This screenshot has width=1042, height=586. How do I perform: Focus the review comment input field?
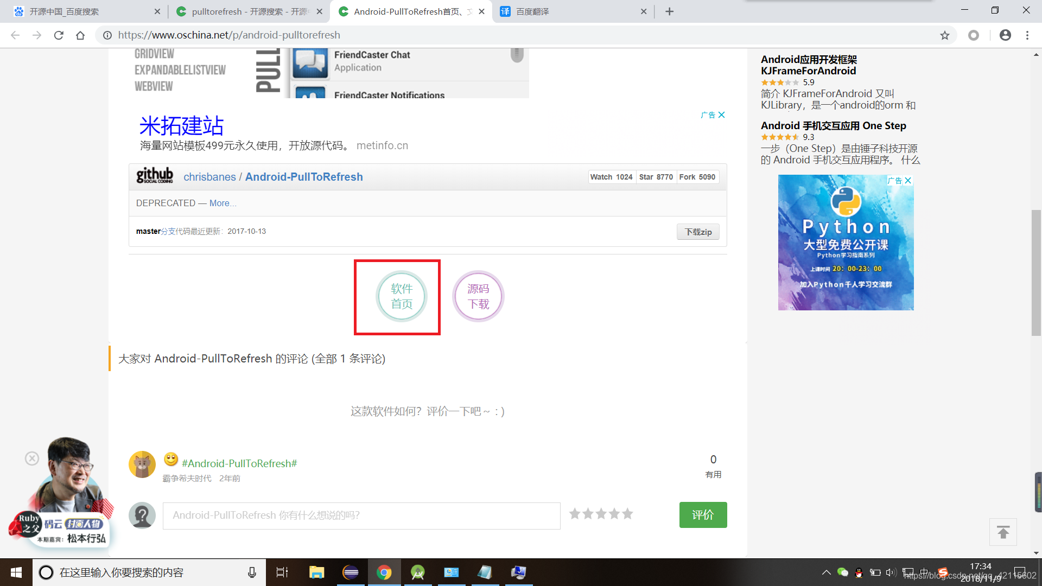pyautogui.click(x=361, y=515)
